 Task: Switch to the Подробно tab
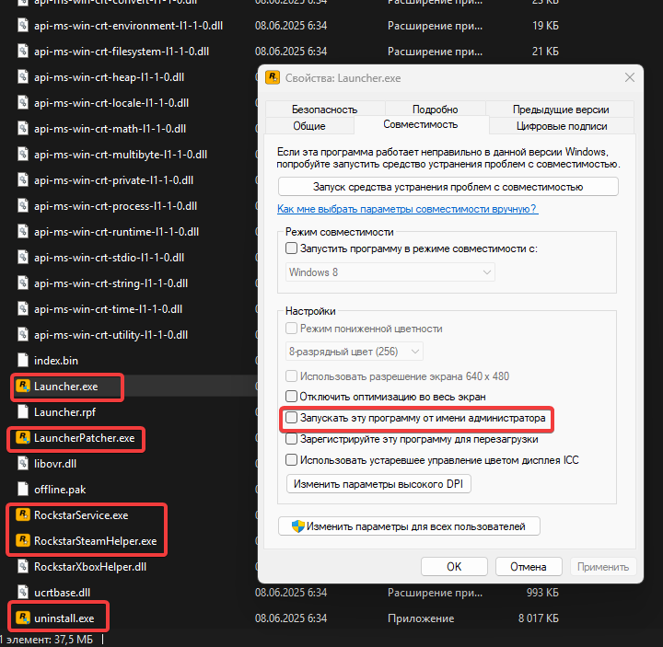pos(435,109)
